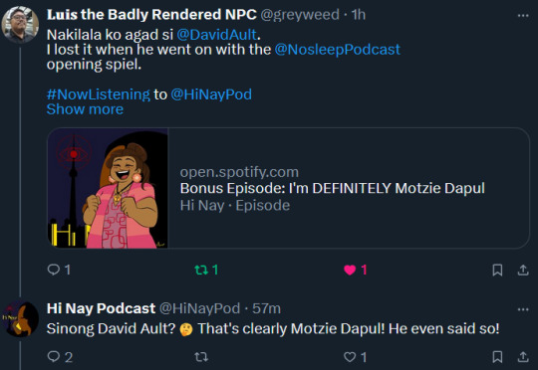Like the Hi Nay Podcast reply
538x370 pixels.
(x=350, y=357)
